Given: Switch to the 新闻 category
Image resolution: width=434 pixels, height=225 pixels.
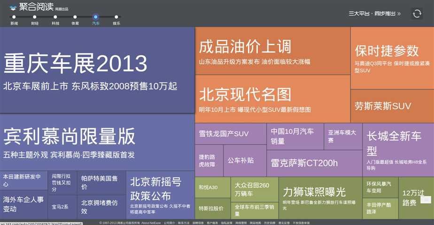Looking at the screenshot, I should 14,20.
